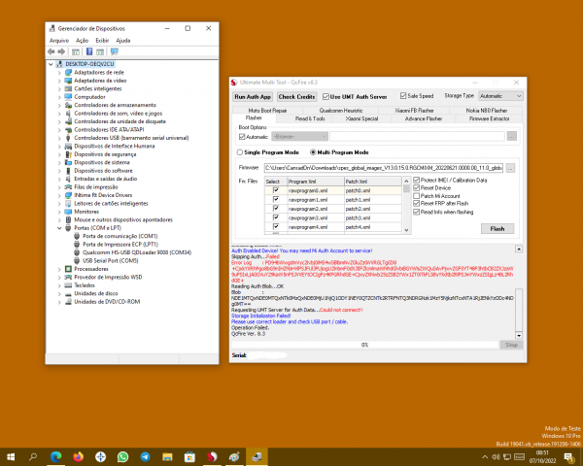Viewport: 583px width, 466px height.
Task: Select the Adaptadores de rede device icon
Action: pyautogui.click(x=68, y=73)
